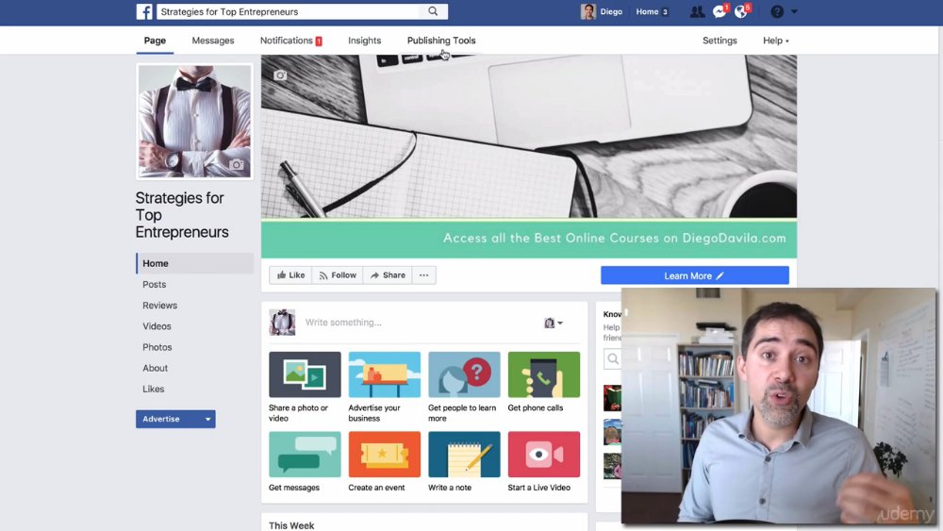Open the globe notifications icon

pyautogui.click(x=741, y=11)
